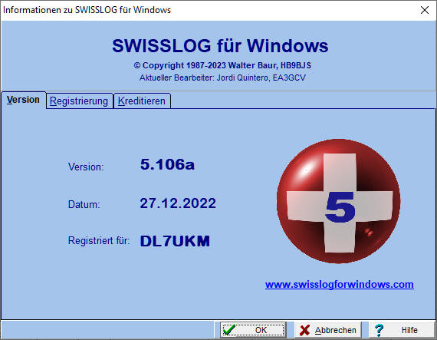The width and height of the screenshot is (437, 340).
Task: Click the version number 5.106a
Action: click(x=167, y=164)
